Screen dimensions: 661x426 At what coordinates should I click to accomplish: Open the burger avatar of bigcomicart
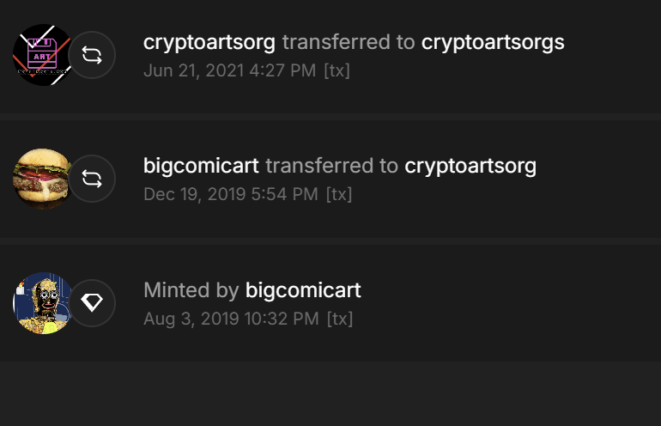tap(43, 179)
